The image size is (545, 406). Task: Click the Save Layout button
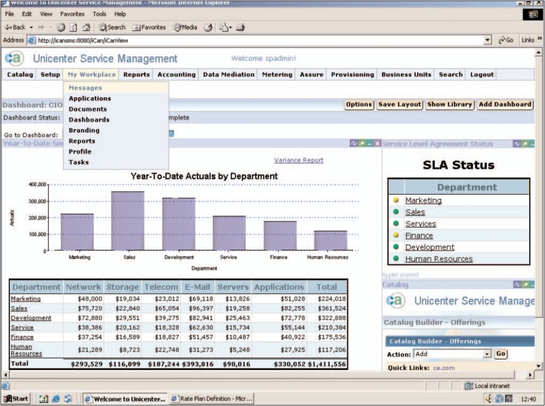400,104
